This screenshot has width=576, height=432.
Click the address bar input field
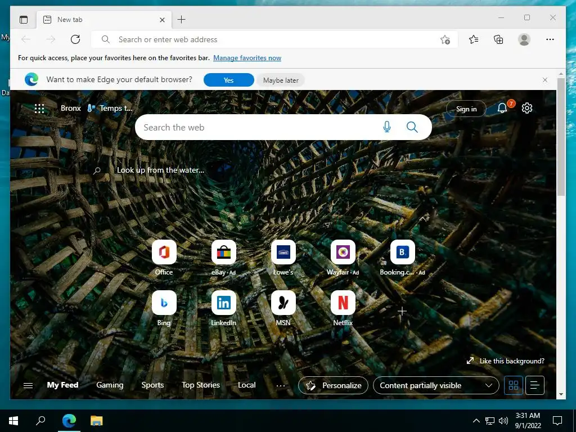click(274, 39)
